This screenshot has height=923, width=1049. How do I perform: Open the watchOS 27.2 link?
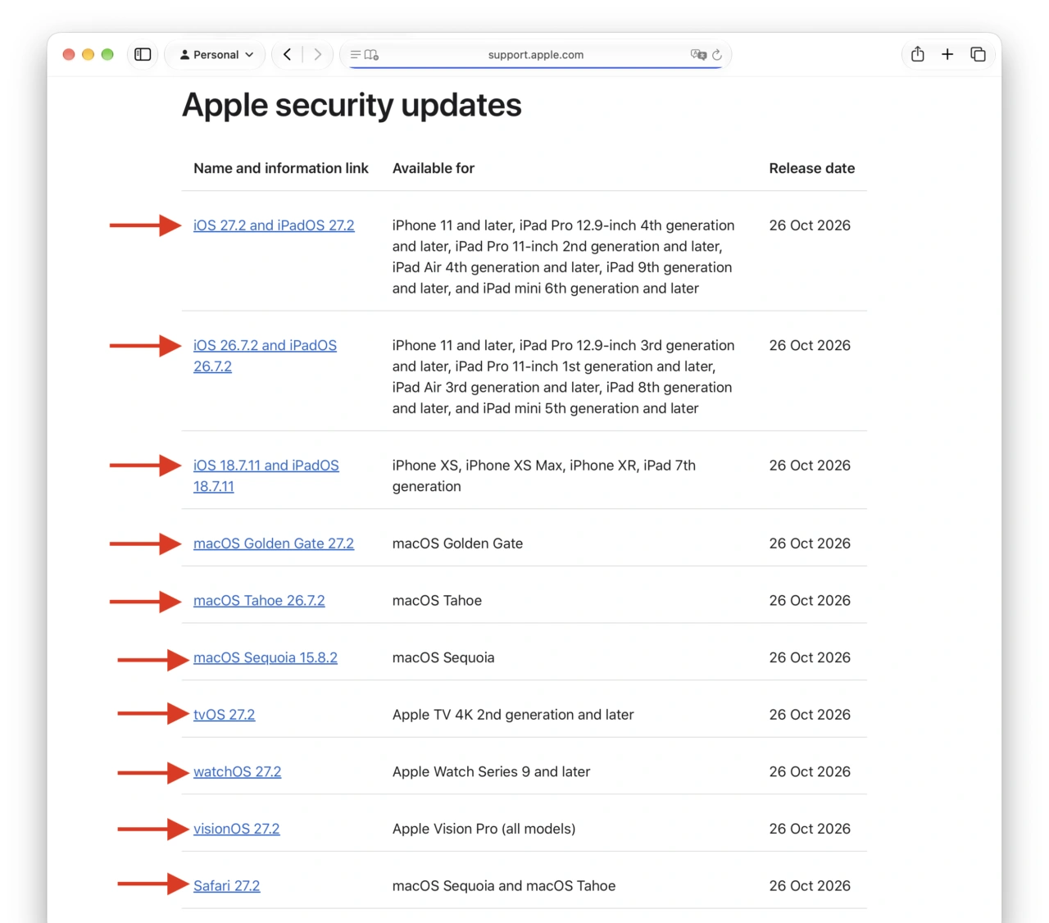click(238, 771)
